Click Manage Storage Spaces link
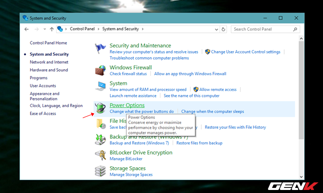This screenshot has width=323, height=193. [x=131, y=174]
